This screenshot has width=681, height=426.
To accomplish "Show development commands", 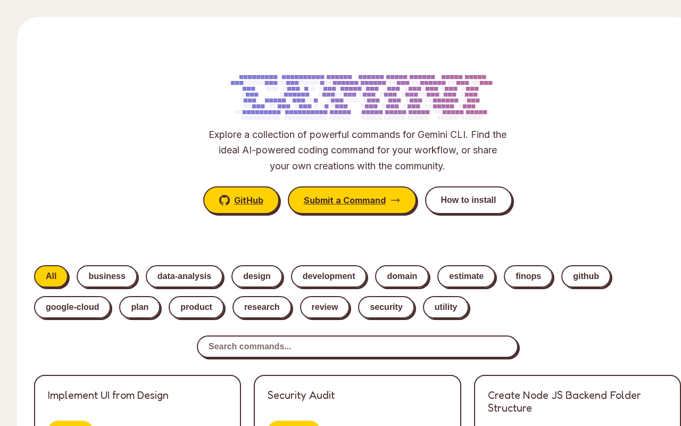I will (x=329, y=276).
